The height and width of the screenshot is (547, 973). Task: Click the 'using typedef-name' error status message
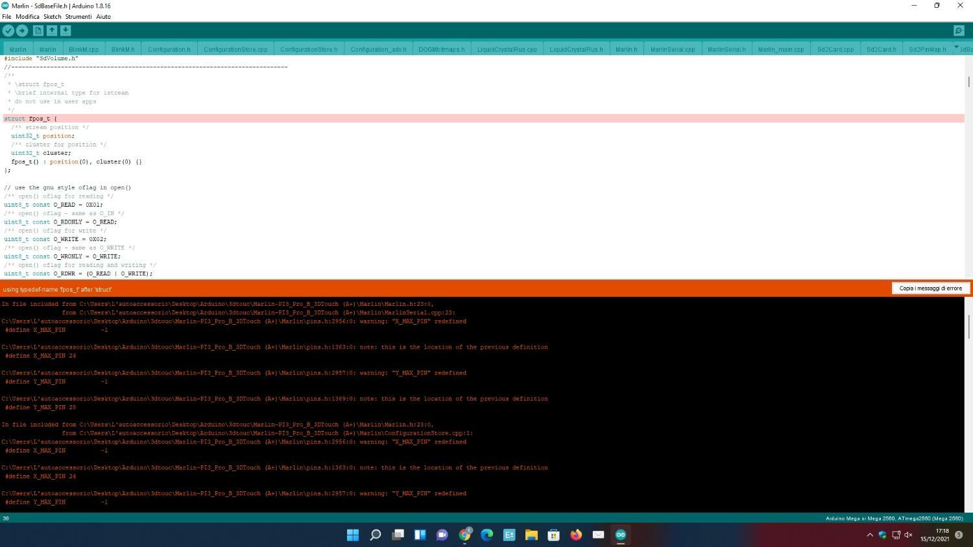[x=57, y=289]
